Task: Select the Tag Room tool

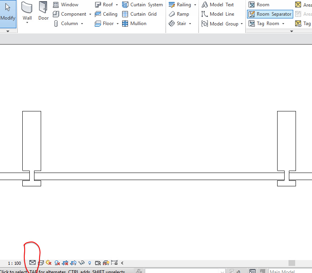Action: (x=264, y=24)
